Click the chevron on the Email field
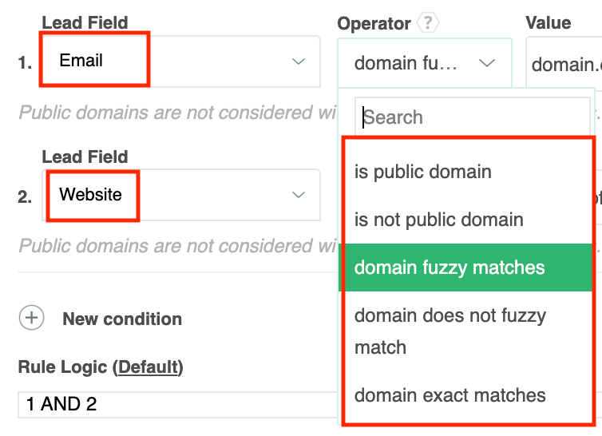Image resolution: width=602 pixels, height=436 pixels. coord(298,61)
